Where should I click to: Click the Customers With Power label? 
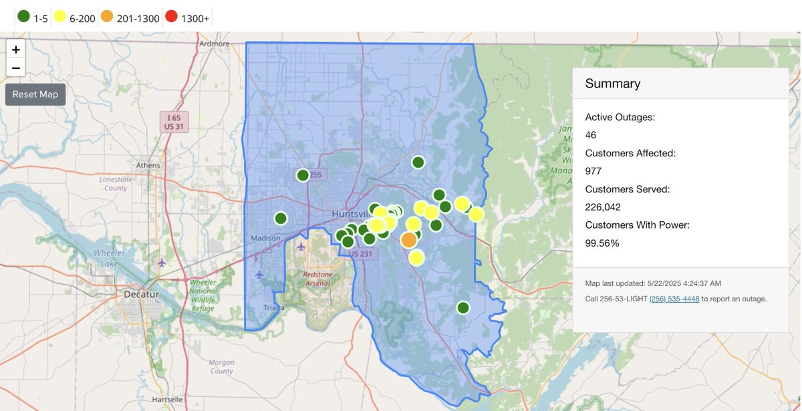tap(638, 225)
